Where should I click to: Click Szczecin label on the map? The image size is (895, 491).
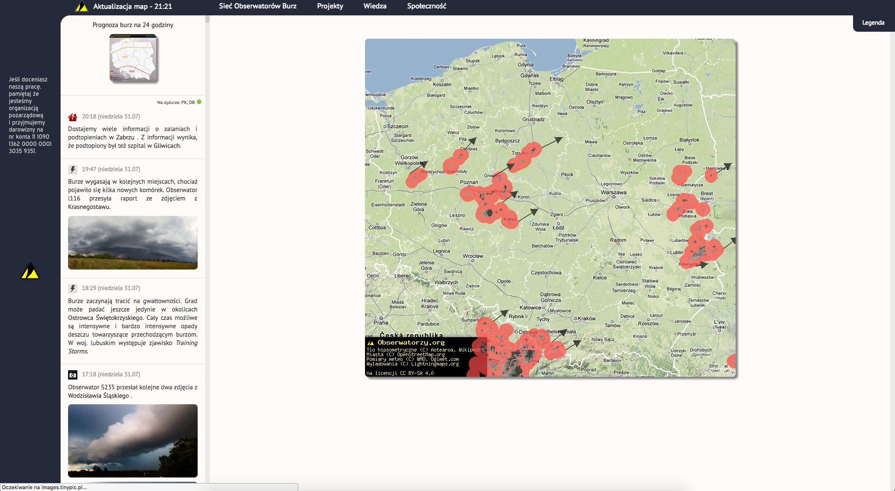point(398,126)
